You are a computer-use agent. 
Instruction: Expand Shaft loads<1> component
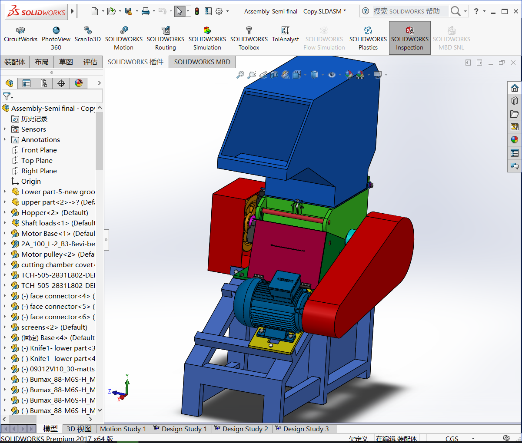[x=5, y=223]
